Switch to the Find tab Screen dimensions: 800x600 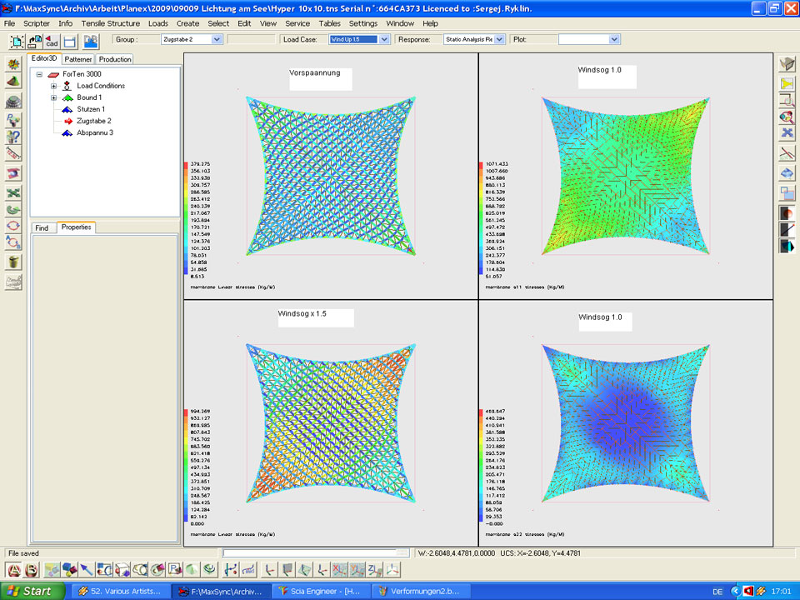42,227
